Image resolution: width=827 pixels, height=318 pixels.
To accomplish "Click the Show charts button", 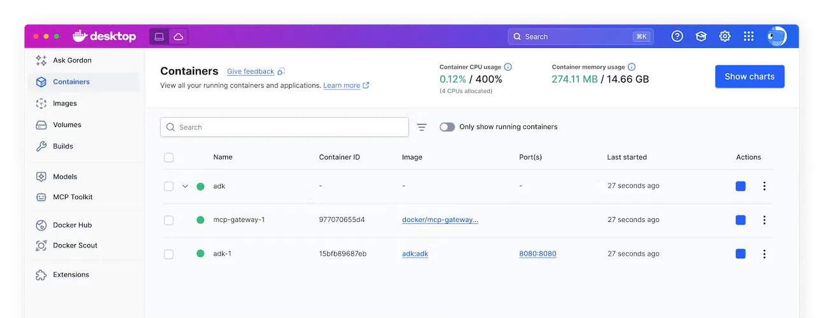I will coord(749,76).
